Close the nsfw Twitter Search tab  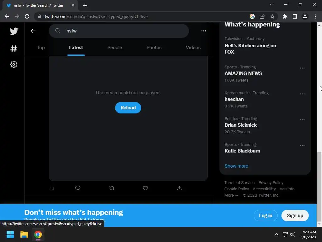point(73,5)
